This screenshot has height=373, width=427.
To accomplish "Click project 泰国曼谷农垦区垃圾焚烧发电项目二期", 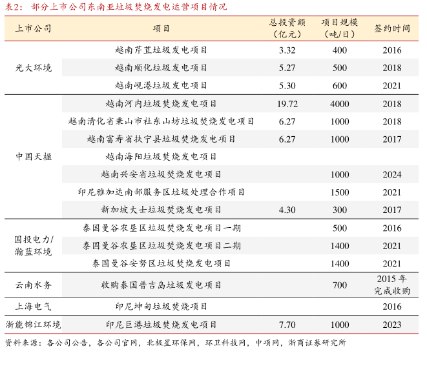I will 162,246.
